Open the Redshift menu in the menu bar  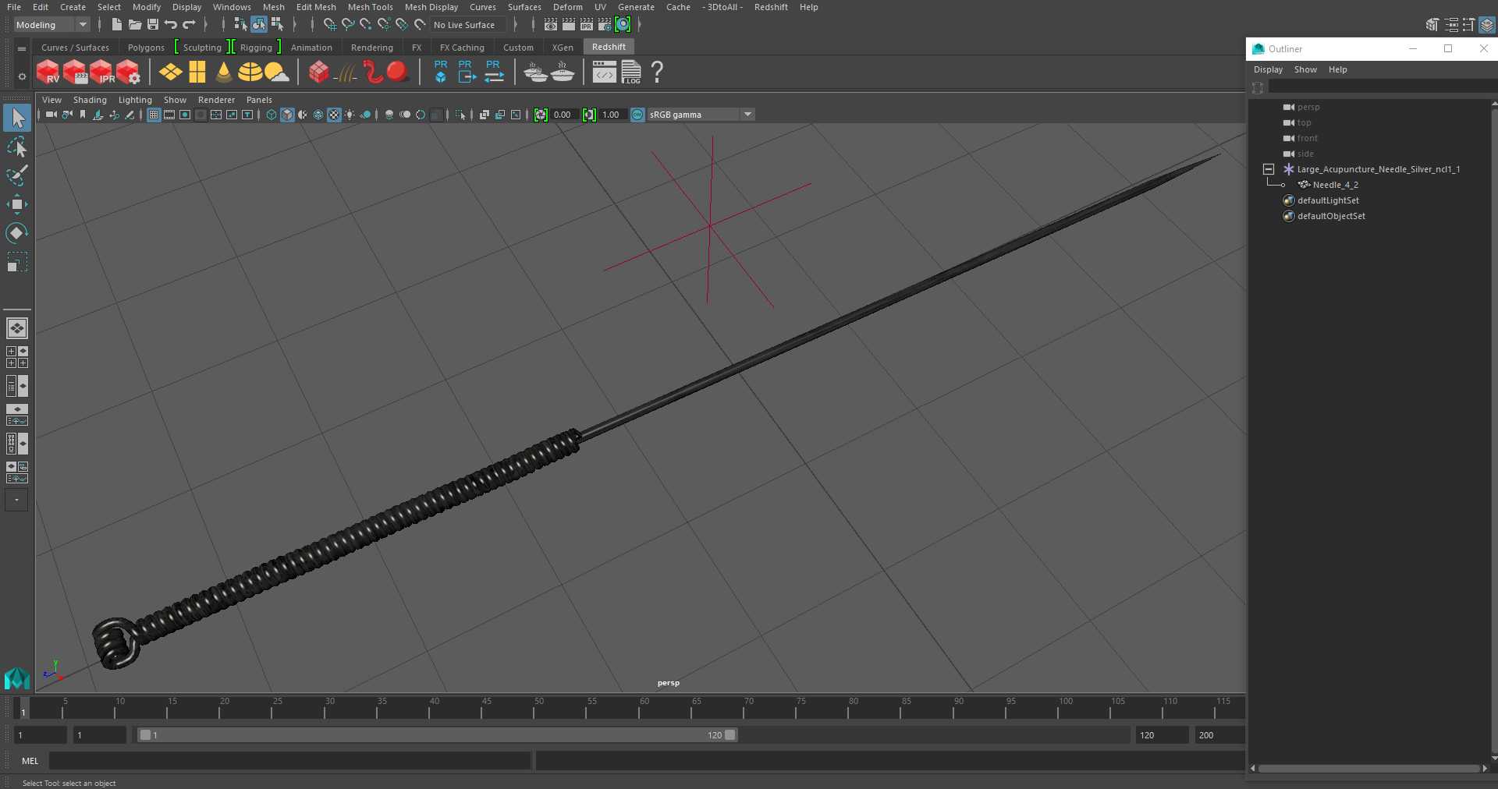coord(771,7)
